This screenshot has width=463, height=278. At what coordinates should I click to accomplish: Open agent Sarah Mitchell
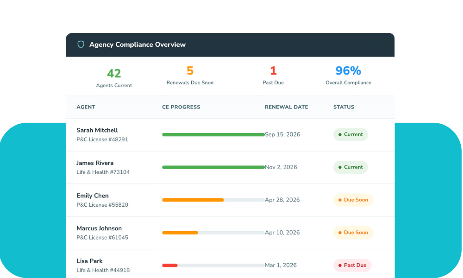click(97, 130)
